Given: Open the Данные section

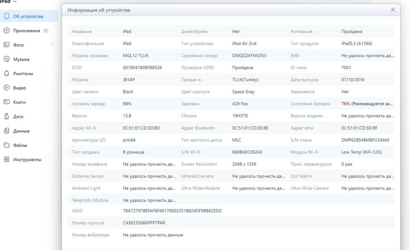Looking at the screenshot, I should pyautogui.click(x=29, y=131).
